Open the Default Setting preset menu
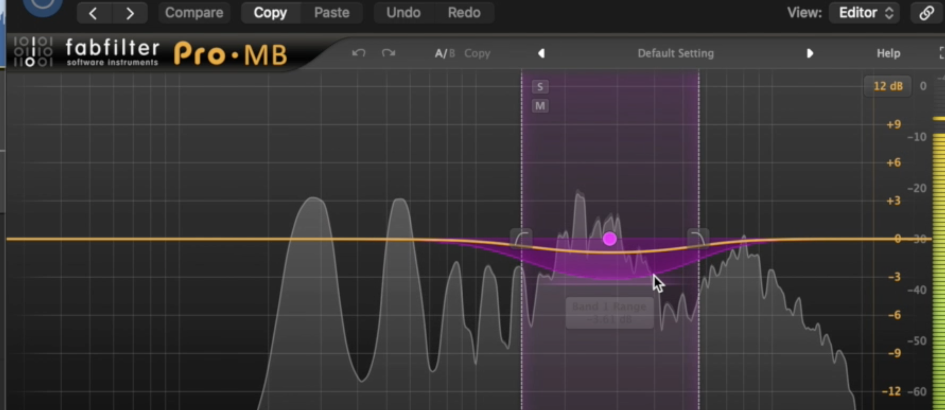 tap(675, 53)
